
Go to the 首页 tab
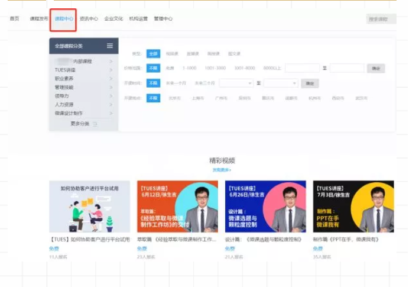pos(14,18)
